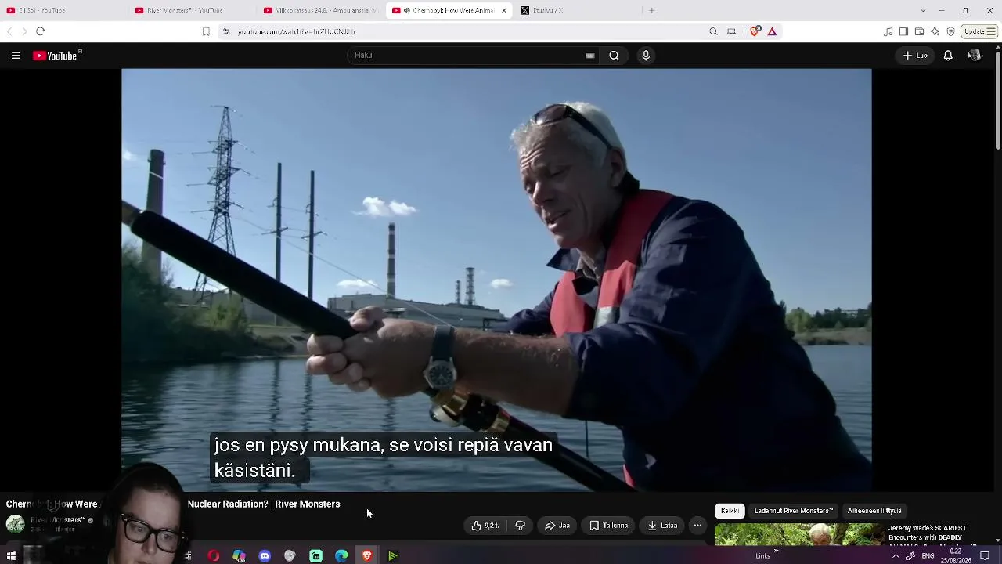
Task: Open the Windows Start menu
Action: pyautogui.click(x=11, y=556)
